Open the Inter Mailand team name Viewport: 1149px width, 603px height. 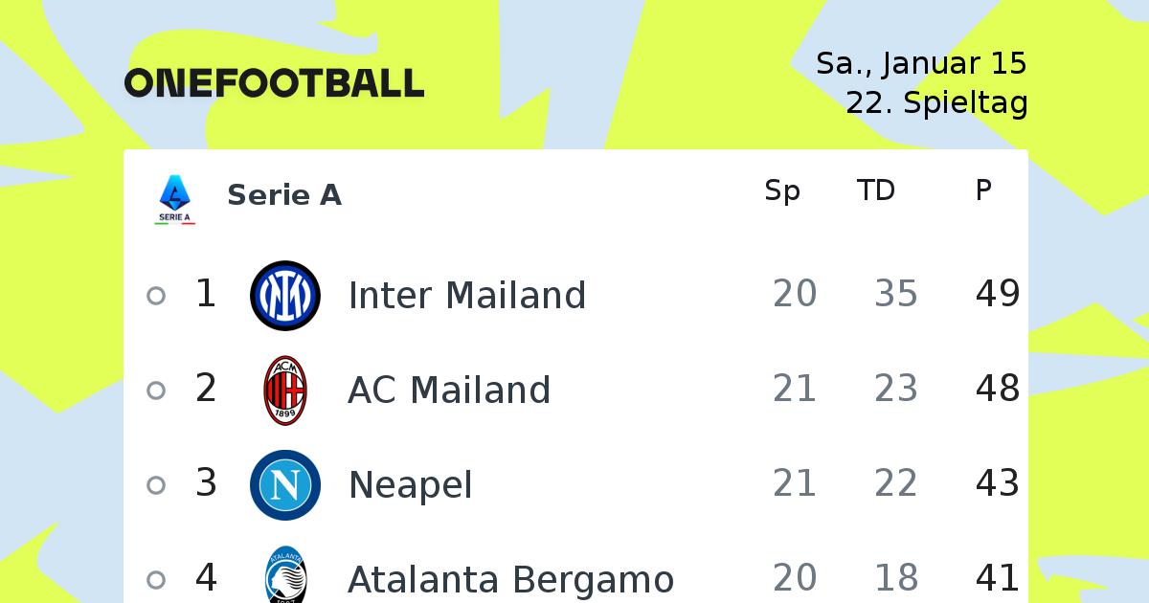(x=467, y=296)
